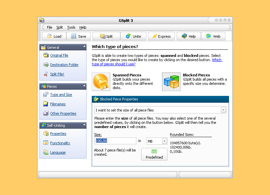Go to the Filenames page

[x=58, y=104]
